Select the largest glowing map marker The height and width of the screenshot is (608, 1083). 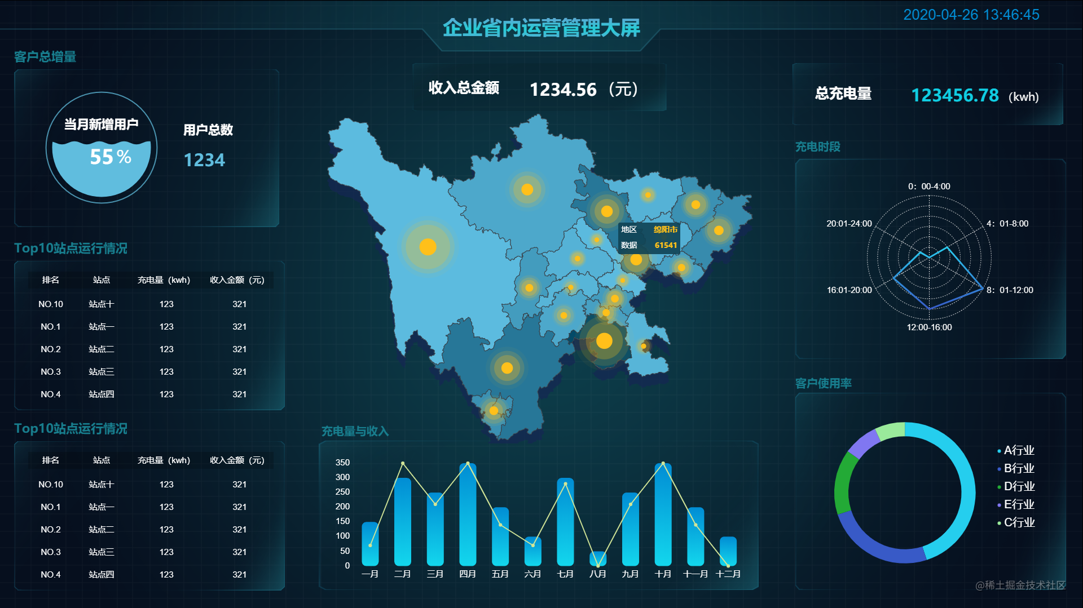[604, 340]
